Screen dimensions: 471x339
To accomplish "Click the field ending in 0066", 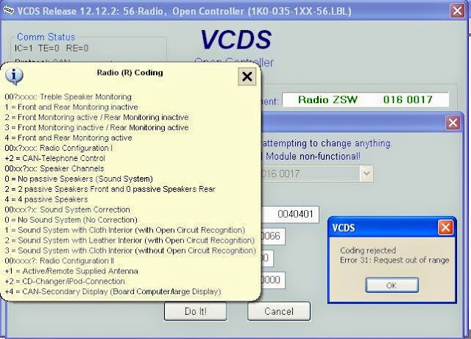I will [273, 236].
